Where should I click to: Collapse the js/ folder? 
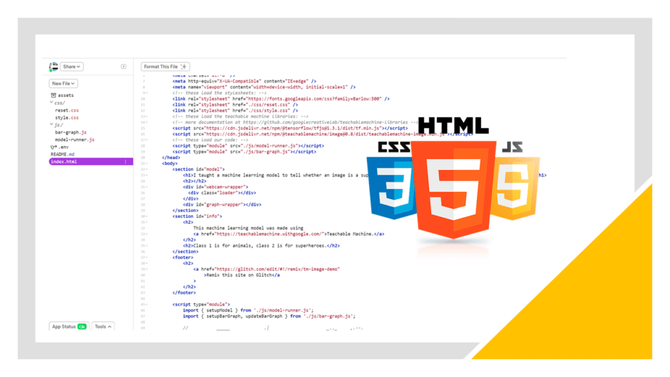pyautogui.click(x=52, y=124)
